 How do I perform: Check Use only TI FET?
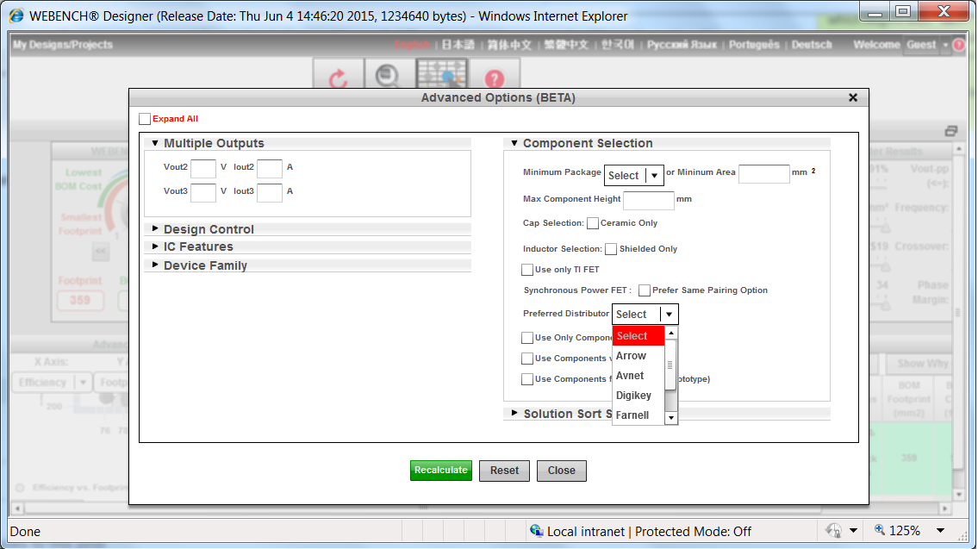pos(527,270)
